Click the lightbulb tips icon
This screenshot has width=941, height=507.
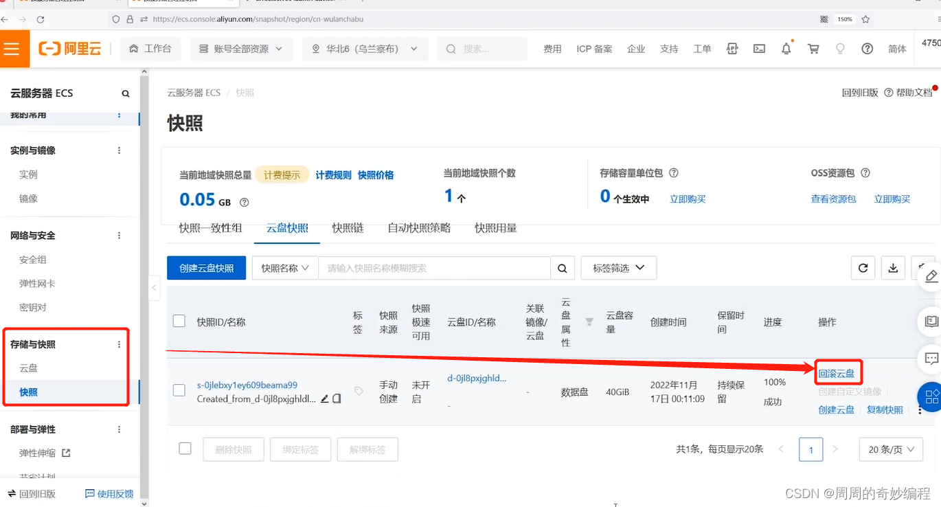pyautogui.click(x=839, y=49)
